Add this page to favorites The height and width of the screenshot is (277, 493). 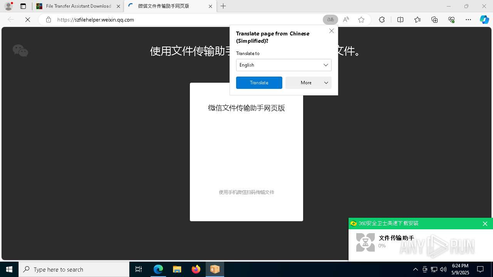(361, 20)
